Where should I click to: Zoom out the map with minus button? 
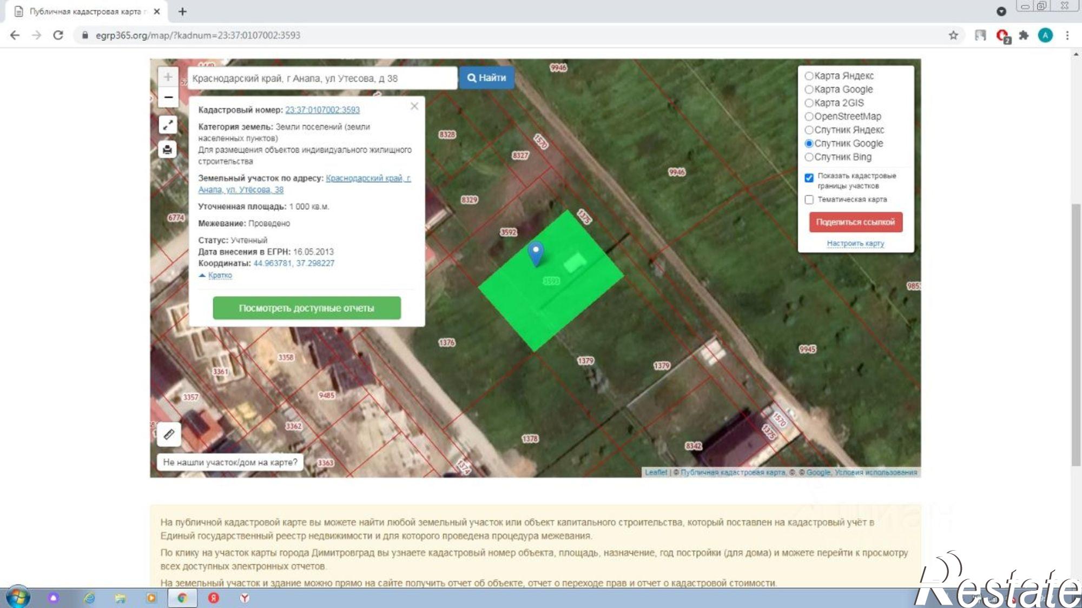click(168, 97)
